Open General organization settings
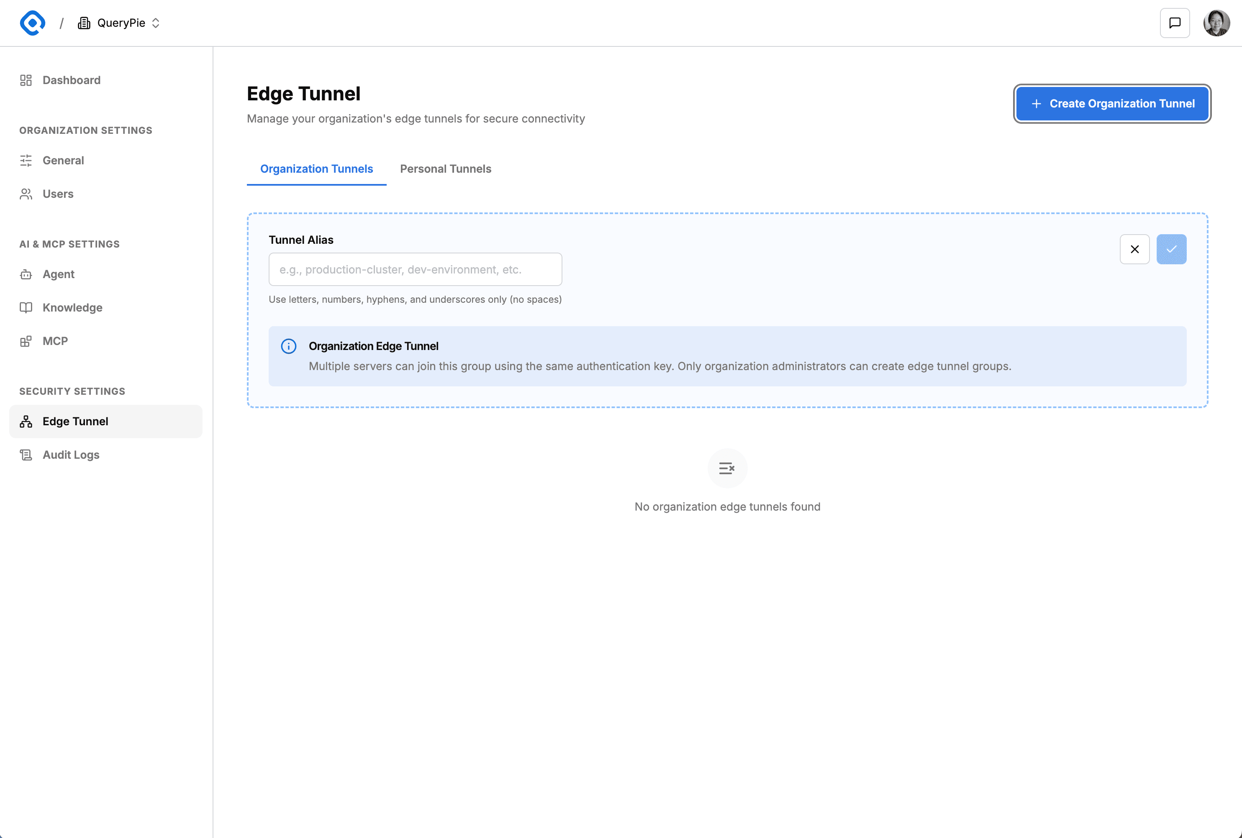This screenshot has height=838, width=1242. pos(63,160)
